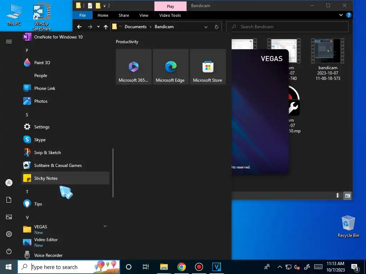Refresh the Bandicam folder view

pos(217,27)
